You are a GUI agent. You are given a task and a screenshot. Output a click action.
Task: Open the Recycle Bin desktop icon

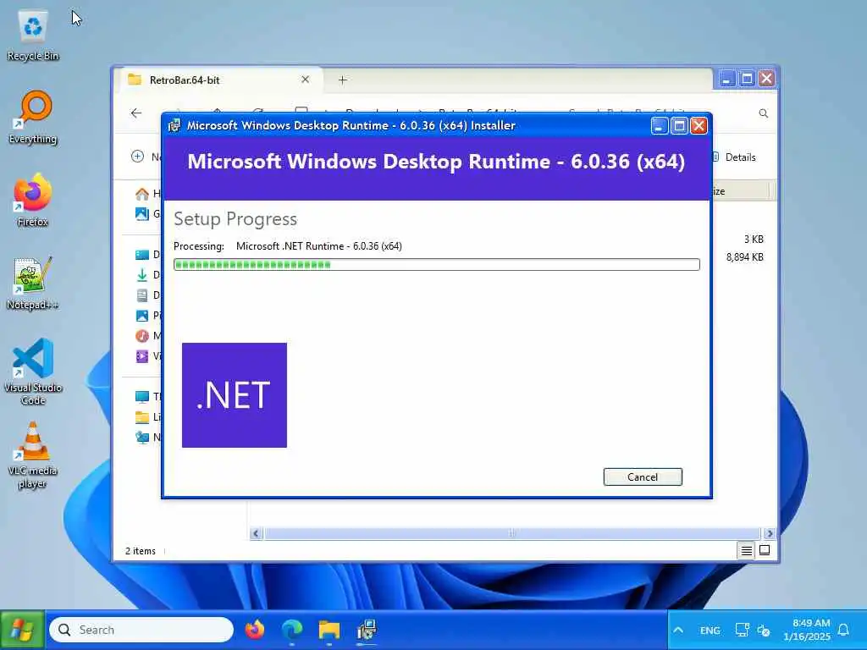pyautogui.click(x=33, y=36)
